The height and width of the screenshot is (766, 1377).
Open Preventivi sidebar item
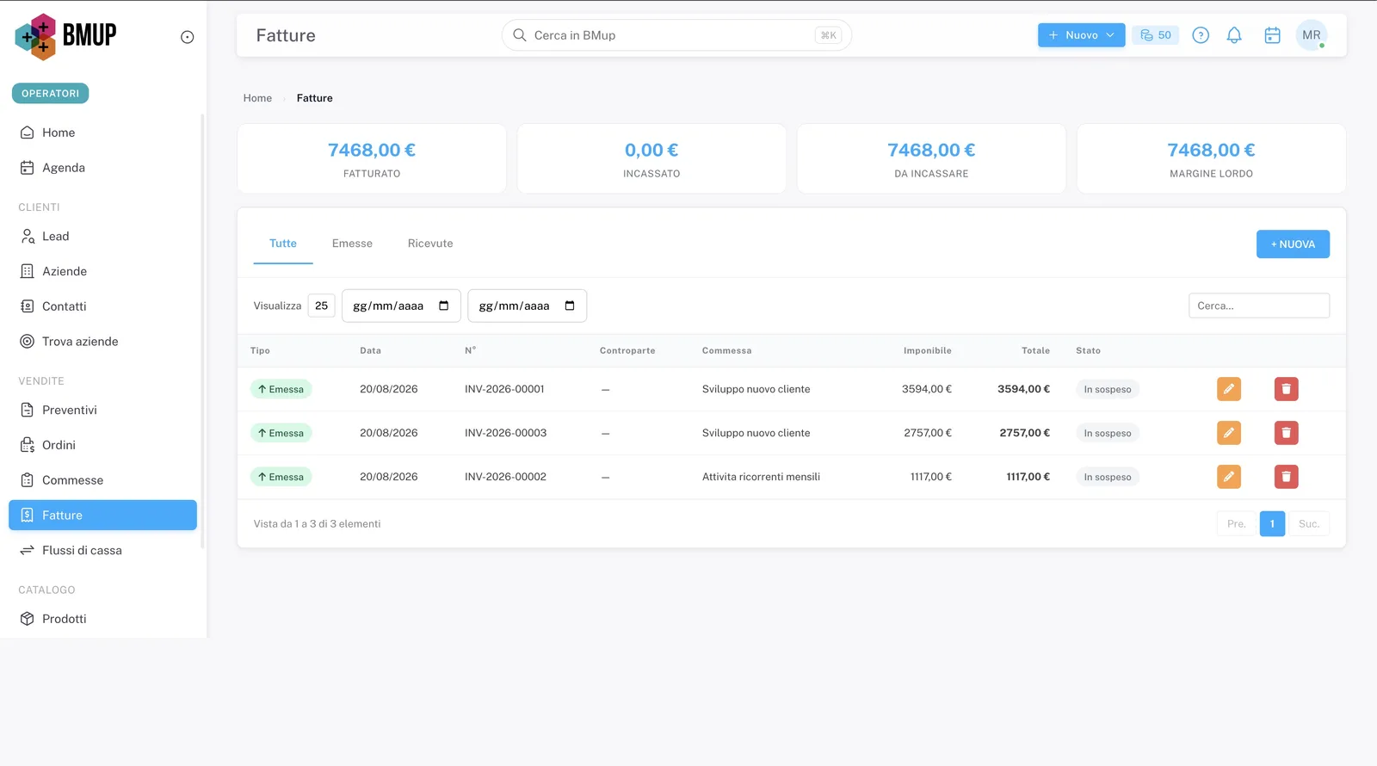(x=102, y=410)
